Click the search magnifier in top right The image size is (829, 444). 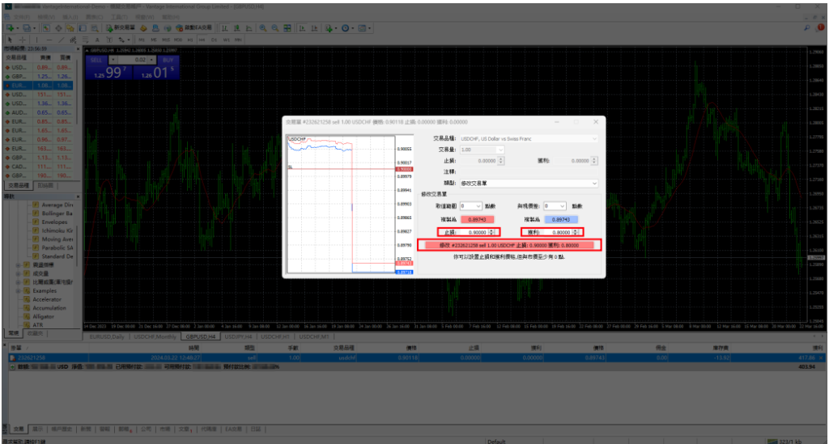(809, 27)
